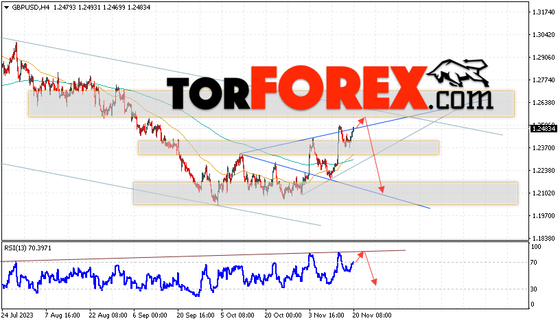The width and height of the screenshot is (560, 323).
Task: Select the OHLC values 1.24793 1.24931 1.24699 1.24834
Action: (102, 8)
